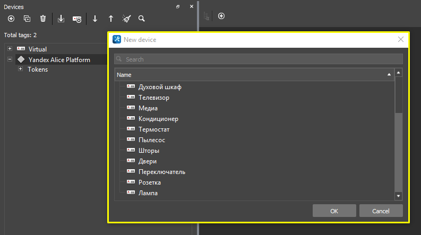Click the duplicate device icon
Viewport: 421px width, 235px height.
click(x=27, y=19)
